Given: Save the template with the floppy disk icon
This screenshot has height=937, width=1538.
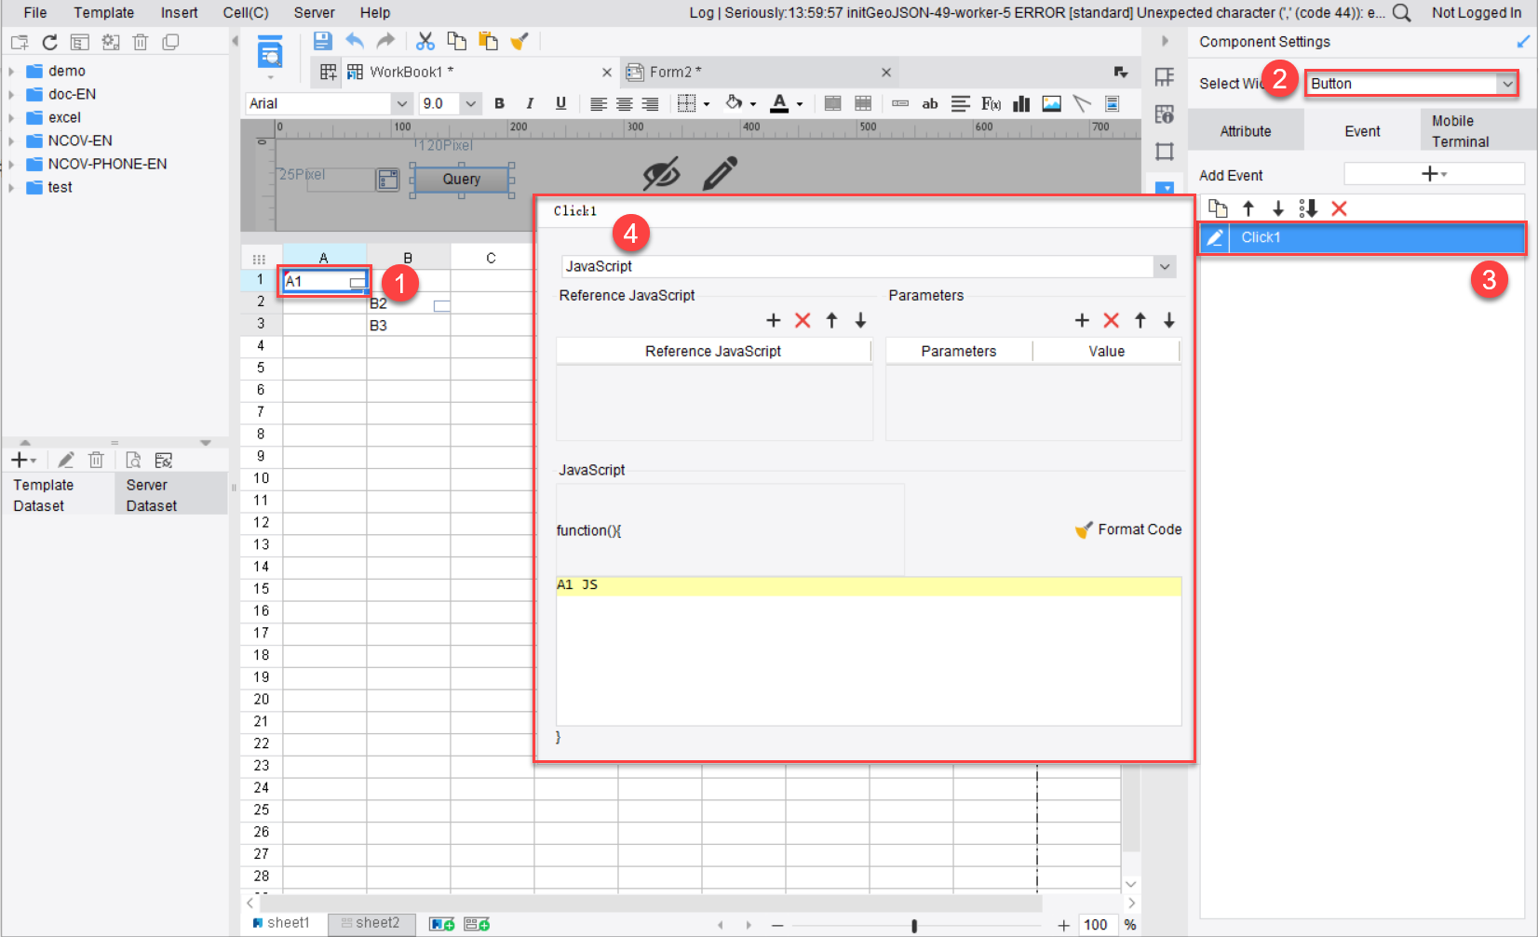Looking at the screenshot, I should 323,41.
